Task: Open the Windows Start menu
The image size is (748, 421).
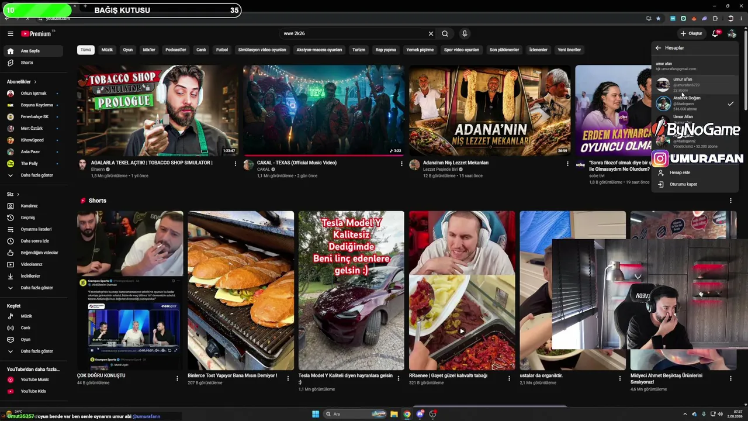Action: point(316,414)
